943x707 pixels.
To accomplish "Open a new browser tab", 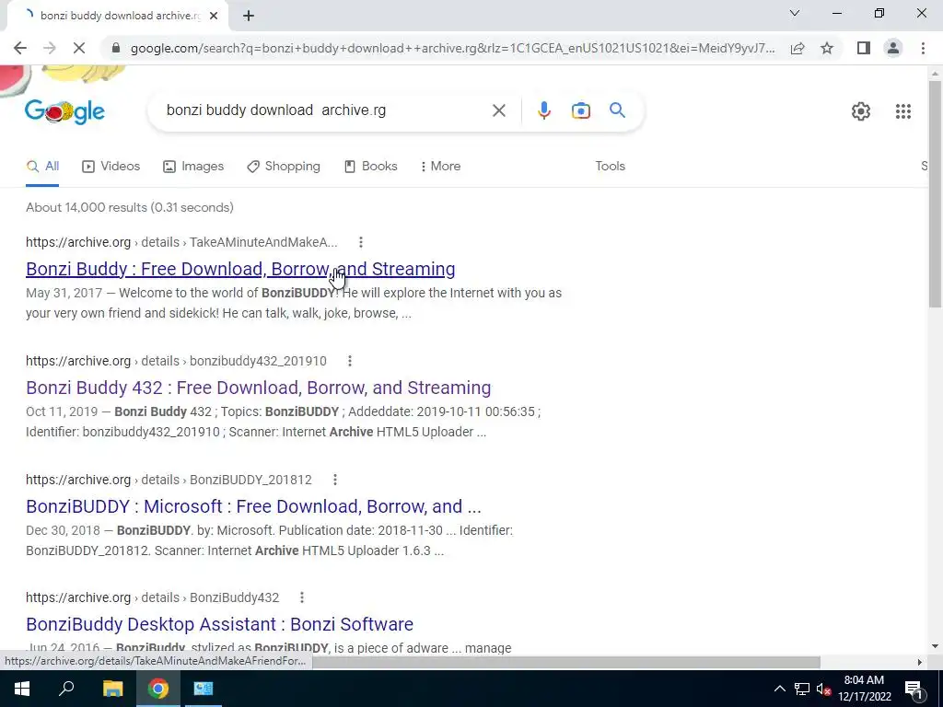I will tap(249, 17).
